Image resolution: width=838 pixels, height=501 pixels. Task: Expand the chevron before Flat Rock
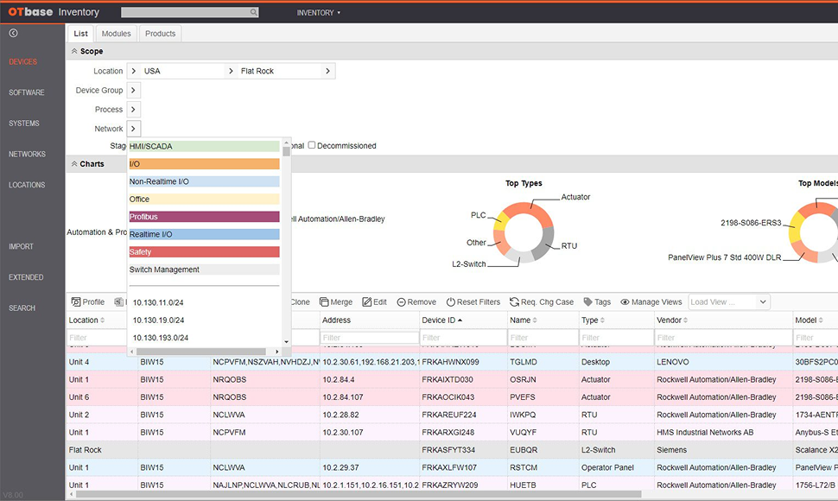click(x=231, y=71)
